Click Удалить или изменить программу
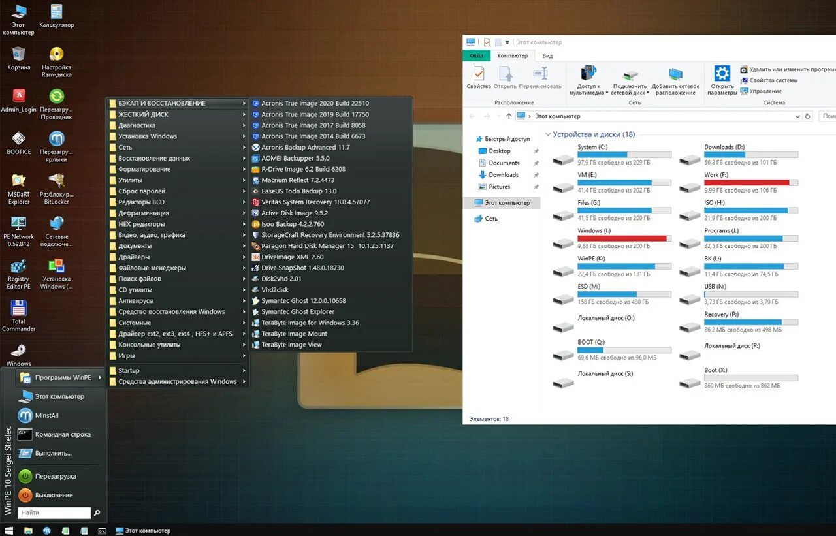Viewport: 836px width, 536px height. click(x=788, y=69)
